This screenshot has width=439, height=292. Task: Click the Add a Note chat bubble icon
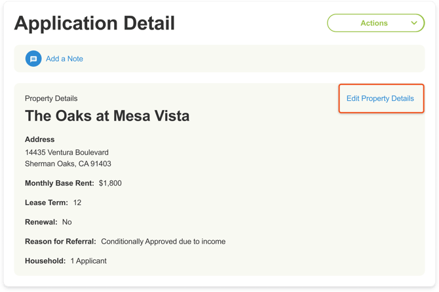(33, 59)
